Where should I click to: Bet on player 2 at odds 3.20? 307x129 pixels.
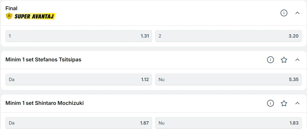coord(228,36)
